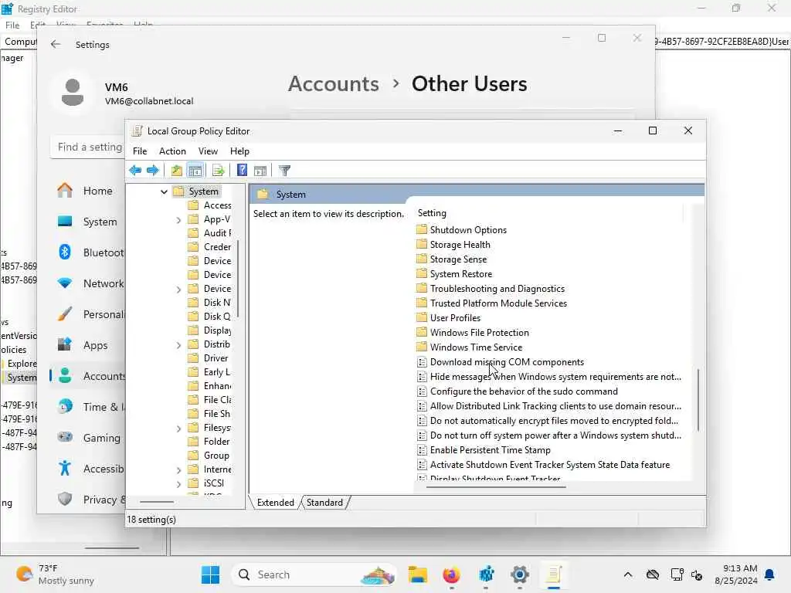Viewport: 791px width, 593px height.
Task: Click horizontal scrollbar under settings list
Action: [x=496, y=487]
